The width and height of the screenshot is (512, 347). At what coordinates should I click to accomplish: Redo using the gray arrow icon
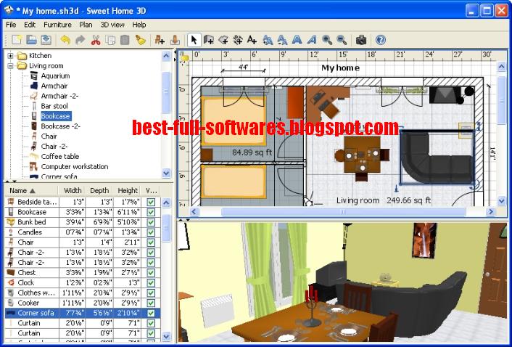(80, 40)
